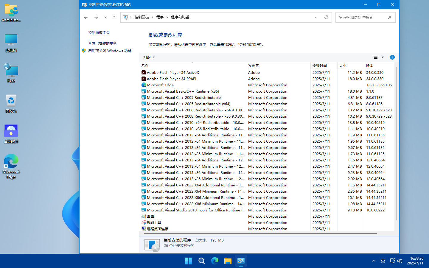The image size is (429, 268).
Task: Sort by 名称 column header
Action: 193,66
